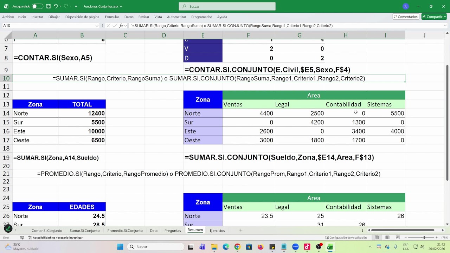Expand the formula bar with chevron

tap(445, 26)
